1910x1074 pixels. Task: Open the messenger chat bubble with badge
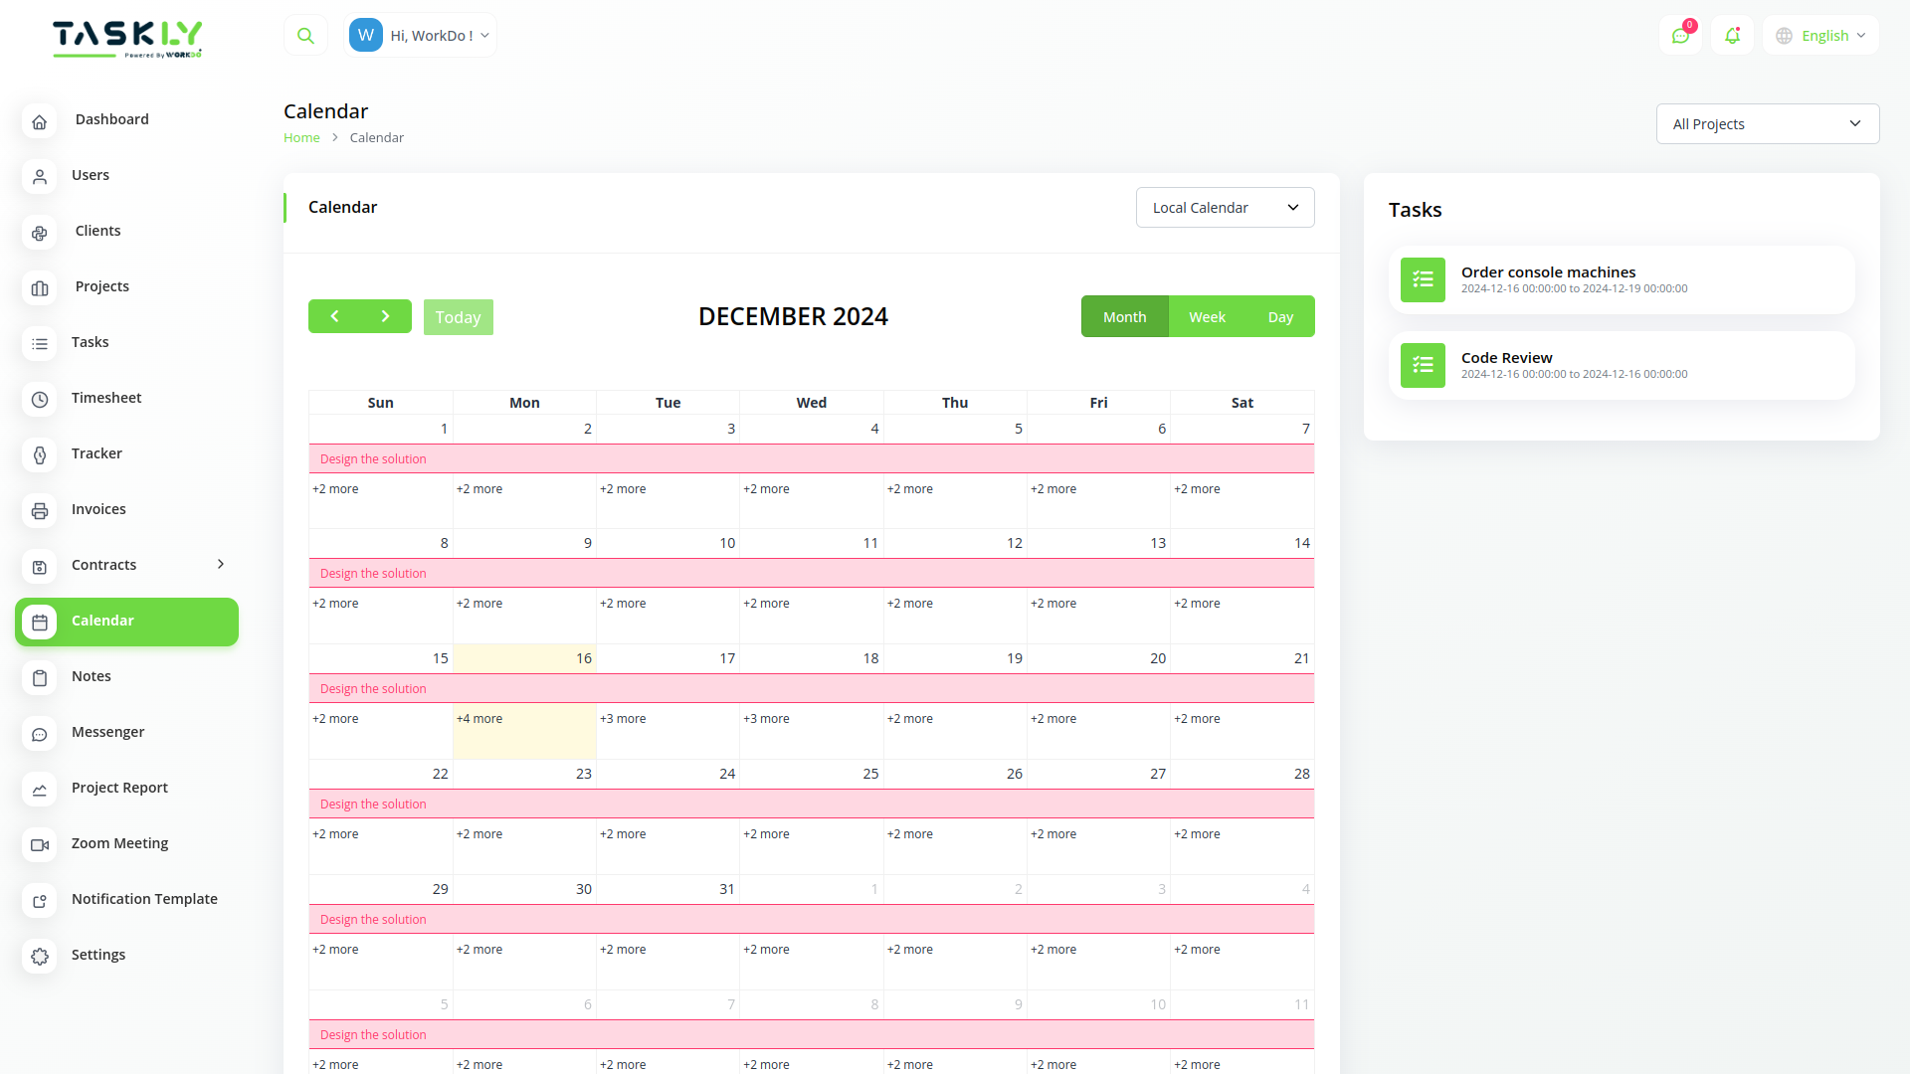point(1681,35)
